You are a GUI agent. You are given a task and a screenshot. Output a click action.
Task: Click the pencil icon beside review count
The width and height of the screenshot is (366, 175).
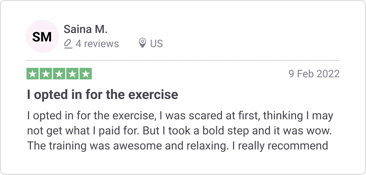click(68, 44)
